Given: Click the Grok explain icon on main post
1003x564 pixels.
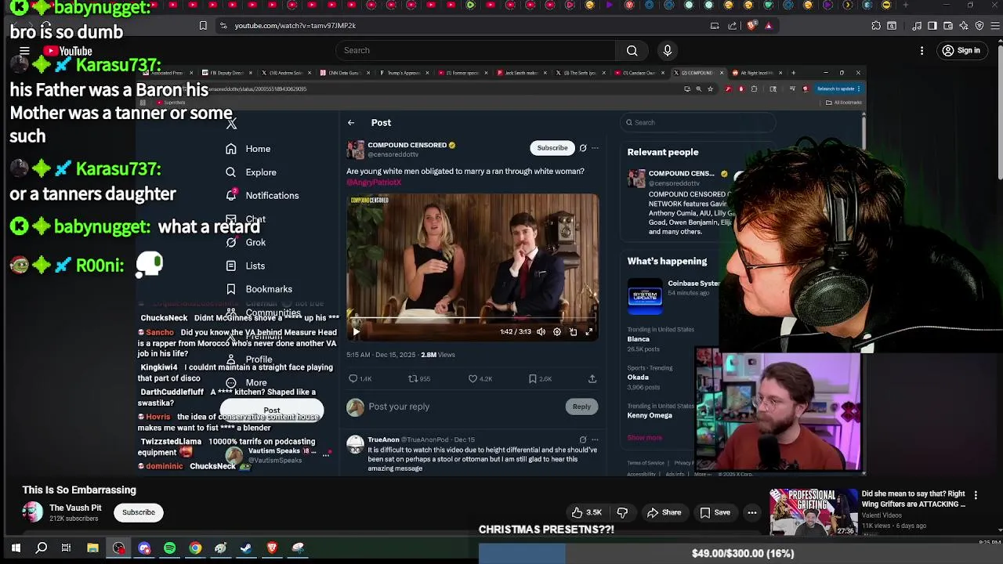Looking at the screenshot, I should click(x=582, y=148).
